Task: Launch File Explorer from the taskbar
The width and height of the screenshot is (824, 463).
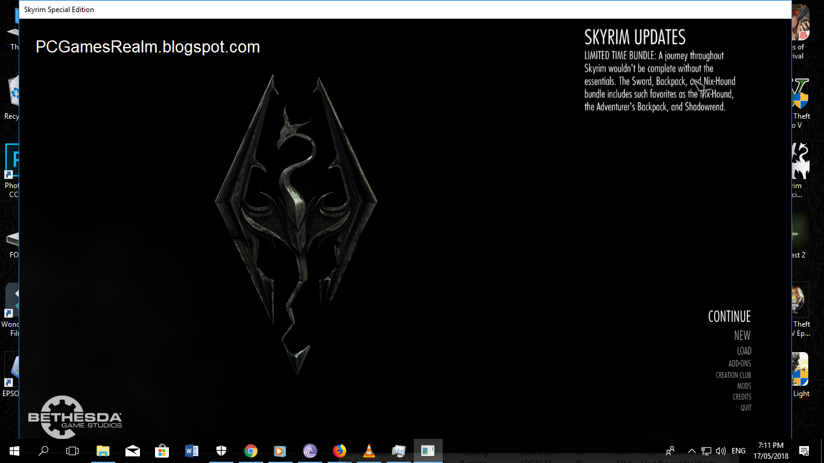Action: (x=103, y=450)
